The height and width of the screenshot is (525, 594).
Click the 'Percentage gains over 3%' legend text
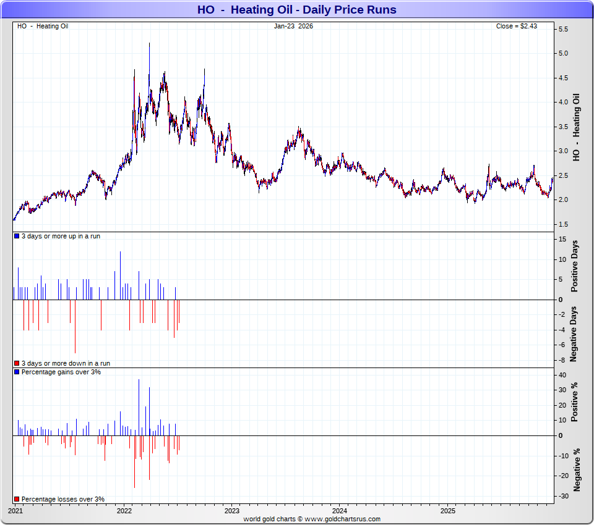click(x=61, y=372)
